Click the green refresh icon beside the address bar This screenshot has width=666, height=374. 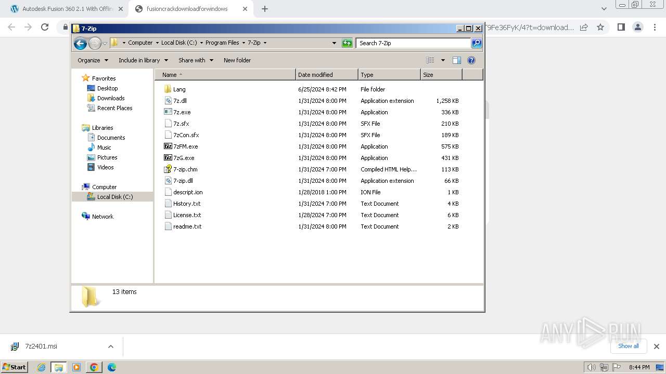tap(347, 43)
